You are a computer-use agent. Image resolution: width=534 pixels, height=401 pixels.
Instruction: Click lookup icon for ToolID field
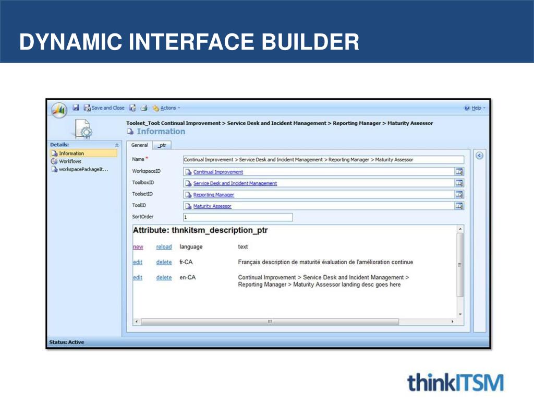[x=459, y=206]
